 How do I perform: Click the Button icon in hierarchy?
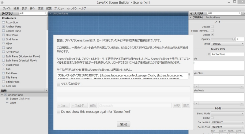coord(7,99)
